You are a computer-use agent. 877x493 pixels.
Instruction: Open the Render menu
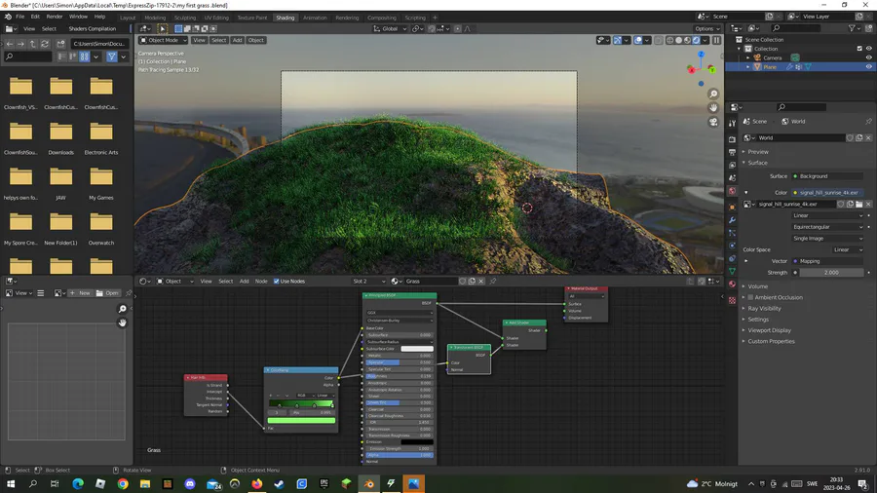pos(55,17)
